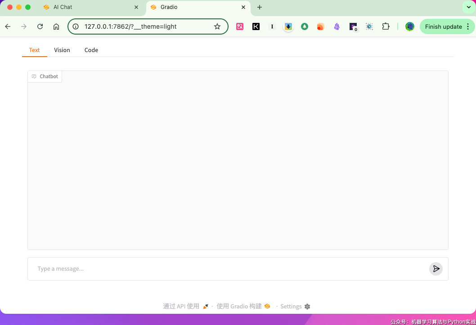The image size is (476, 325).
Task: Click the forward navigation arrow
Action: [x=24, y=26]
